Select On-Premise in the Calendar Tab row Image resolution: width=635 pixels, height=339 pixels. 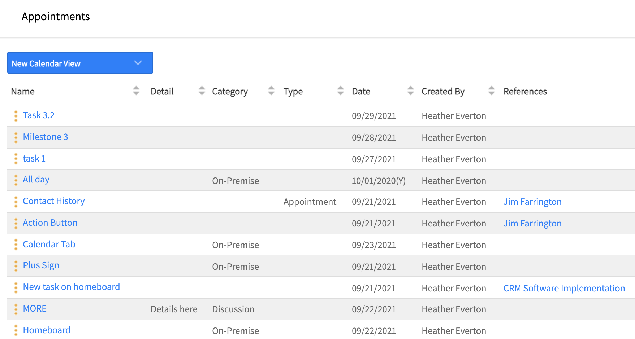tap(236, 245)
